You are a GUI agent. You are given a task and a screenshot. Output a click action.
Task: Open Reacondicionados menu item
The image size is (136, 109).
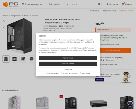coord(110,11)
